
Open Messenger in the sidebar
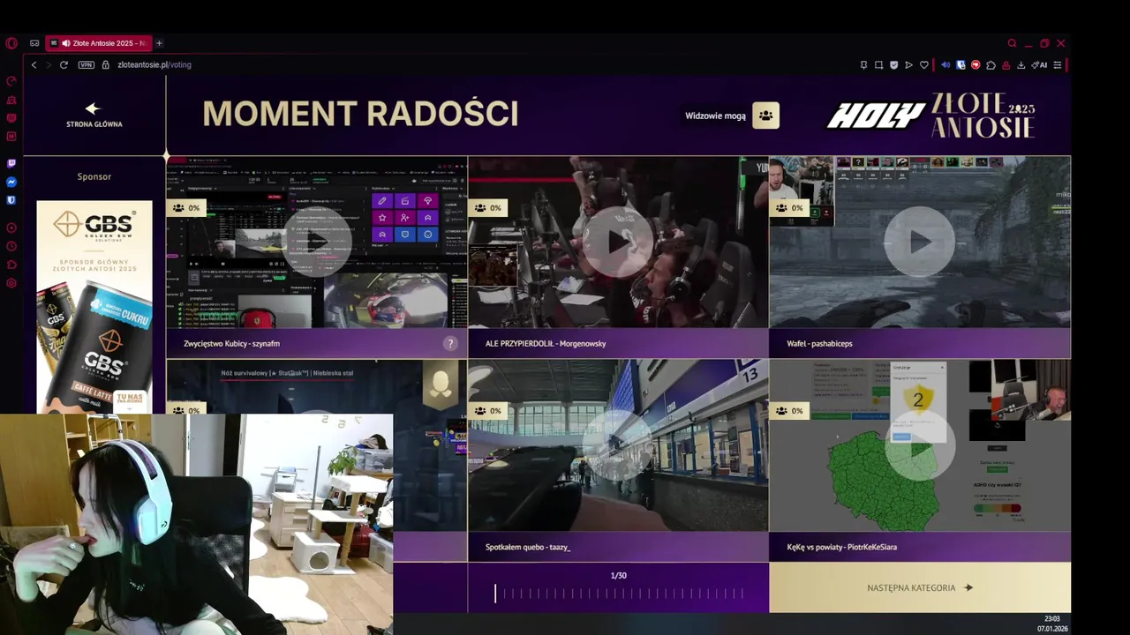coord(11,182)
